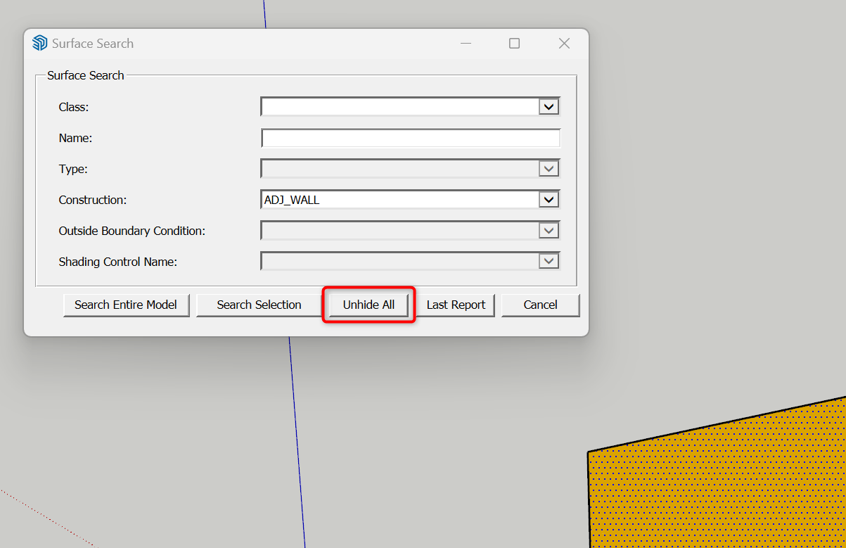Click inside the Name text field
846x548 pixels.
coord(410,138)
